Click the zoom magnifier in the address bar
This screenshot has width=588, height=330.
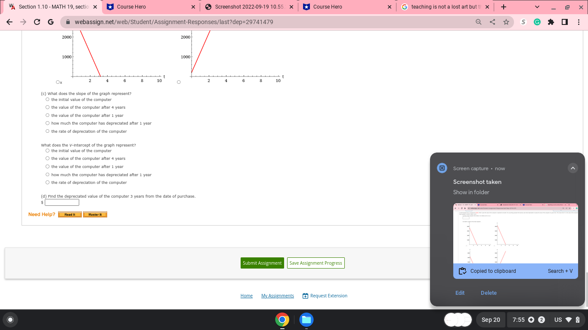(x=478, y=22)
